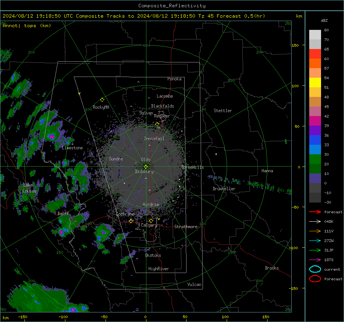Image resolution: width=344 pixels, height=322 pixels.
Task: Click the 100 tick on right axis
Action: click(295, 86)
